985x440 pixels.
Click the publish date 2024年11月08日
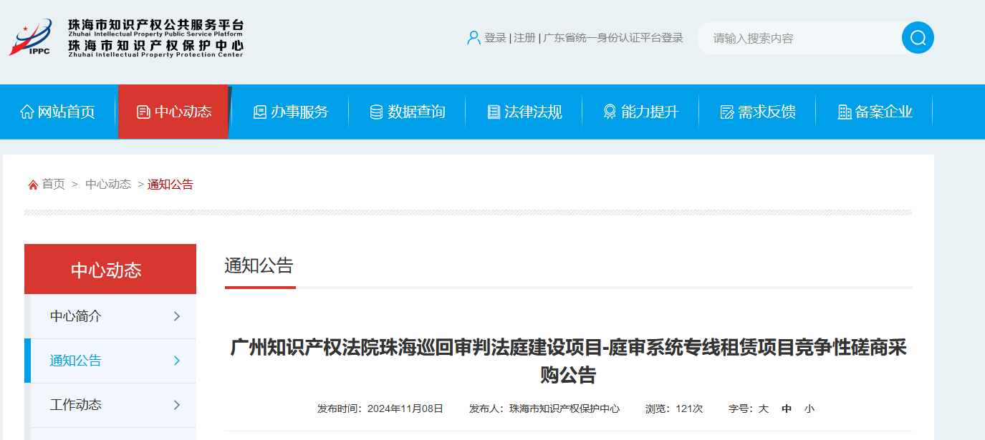pos(405,409)
